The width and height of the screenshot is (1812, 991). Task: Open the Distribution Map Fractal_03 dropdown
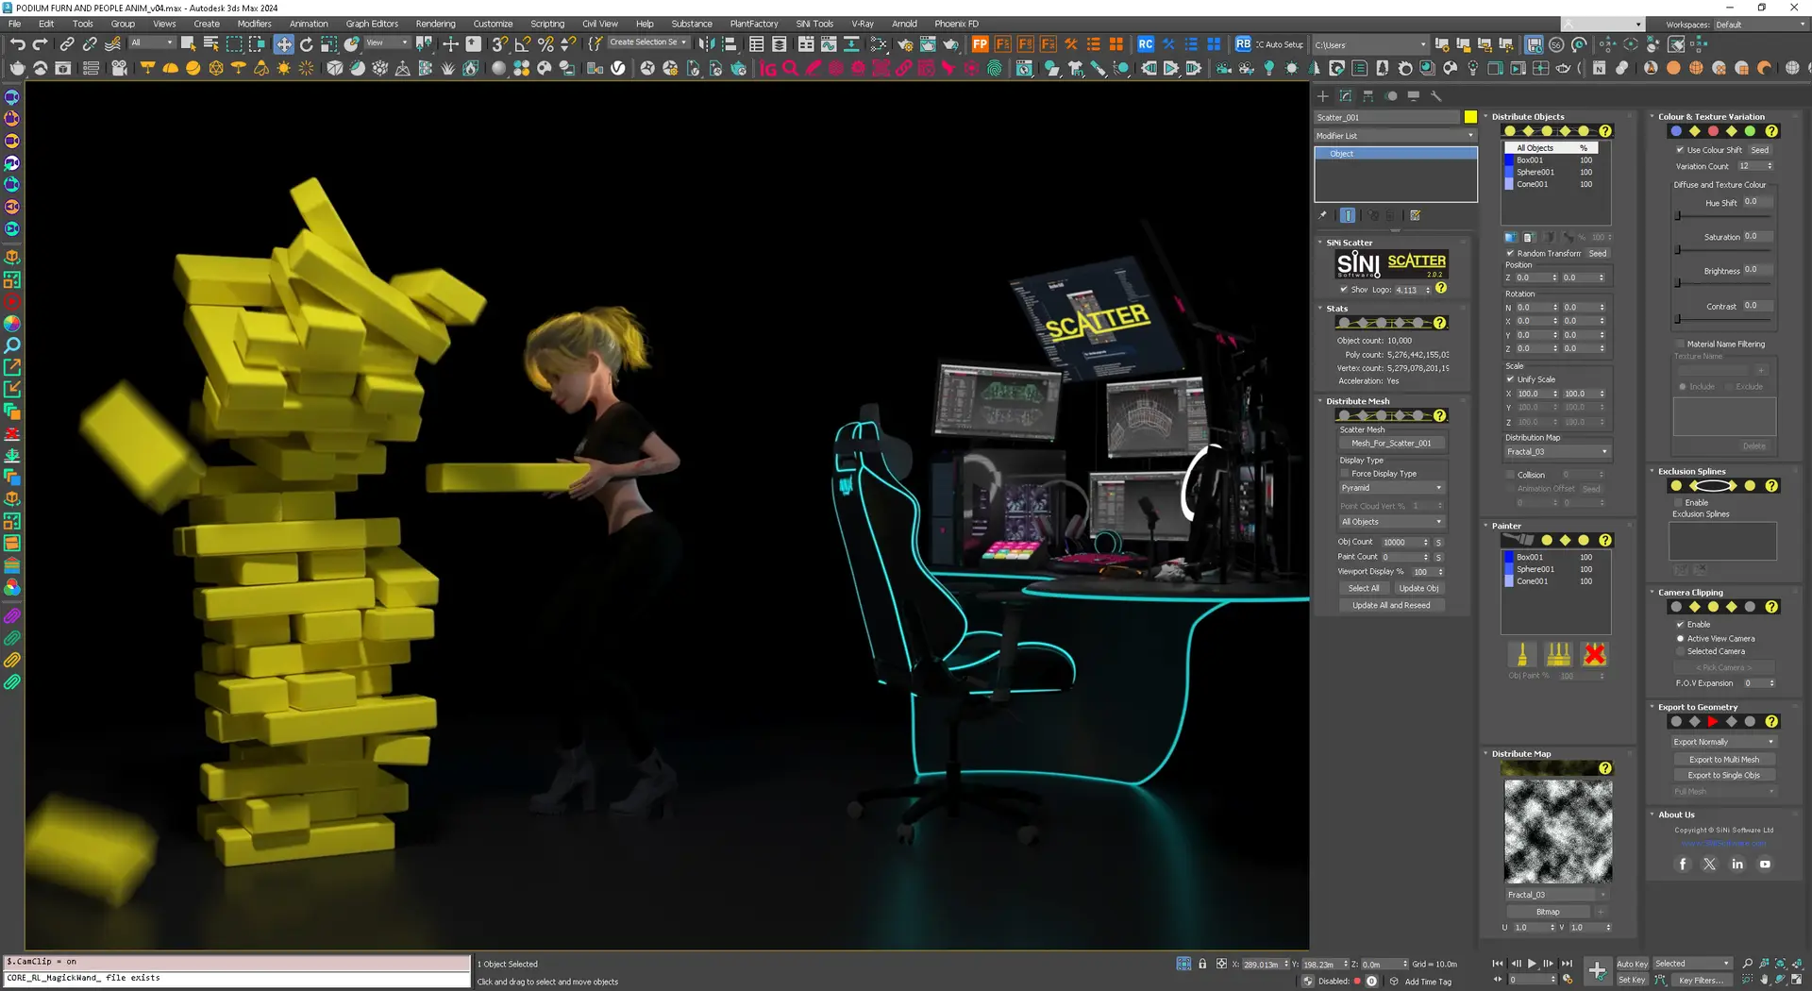tap(1557, 452)
